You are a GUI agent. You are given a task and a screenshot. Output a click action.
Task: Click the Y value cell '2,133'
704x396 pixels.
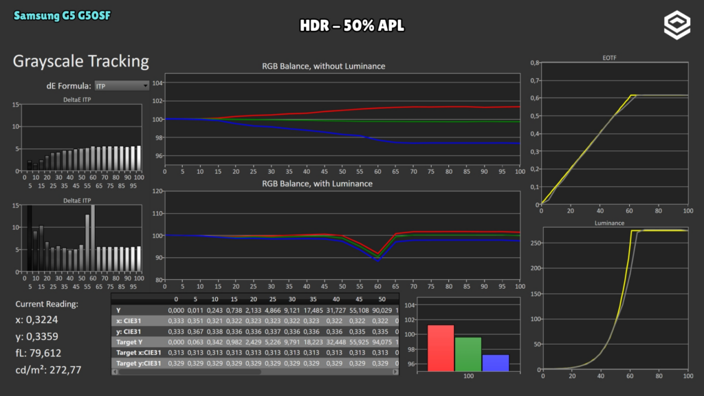(x=253, y=310)
